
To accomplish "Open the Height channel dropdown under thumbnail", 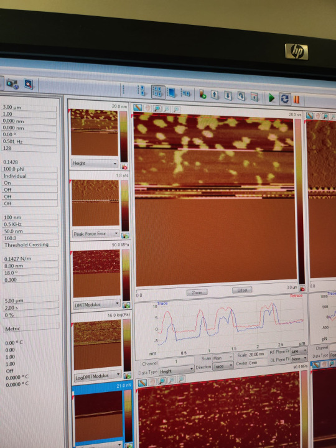I will (95, 164).
